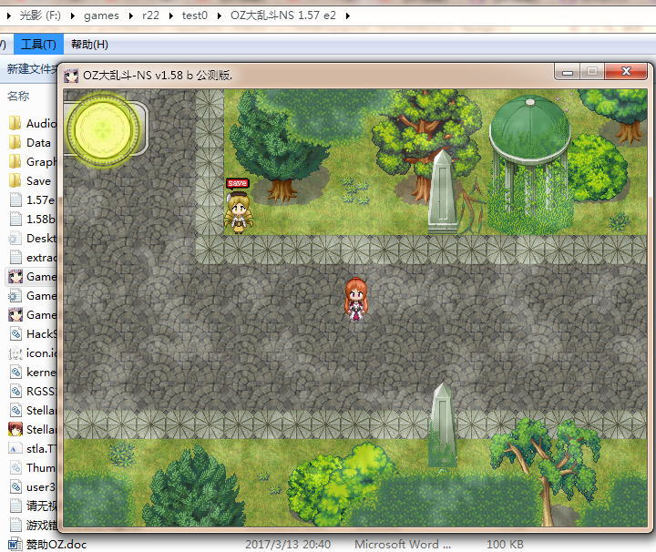Open the Save folder icon

pyautogui.click(x=15, y=180)
